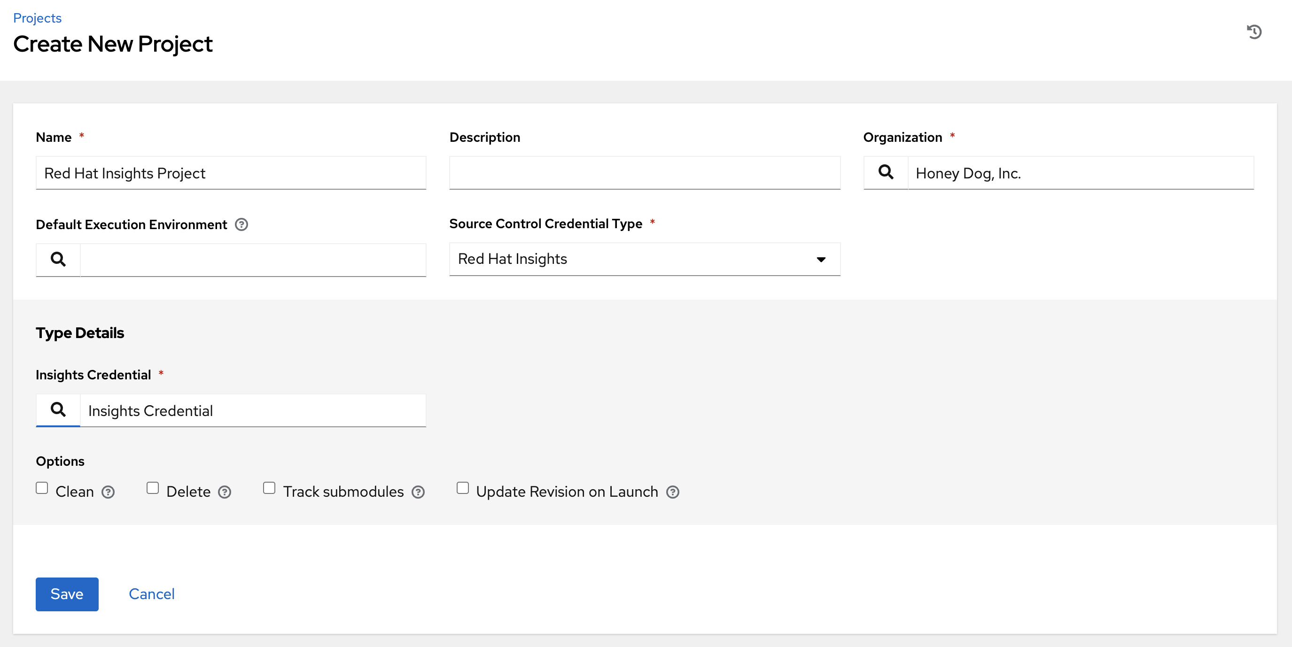Save the new project
1292x647 pixels.
(x=67, y=594)
